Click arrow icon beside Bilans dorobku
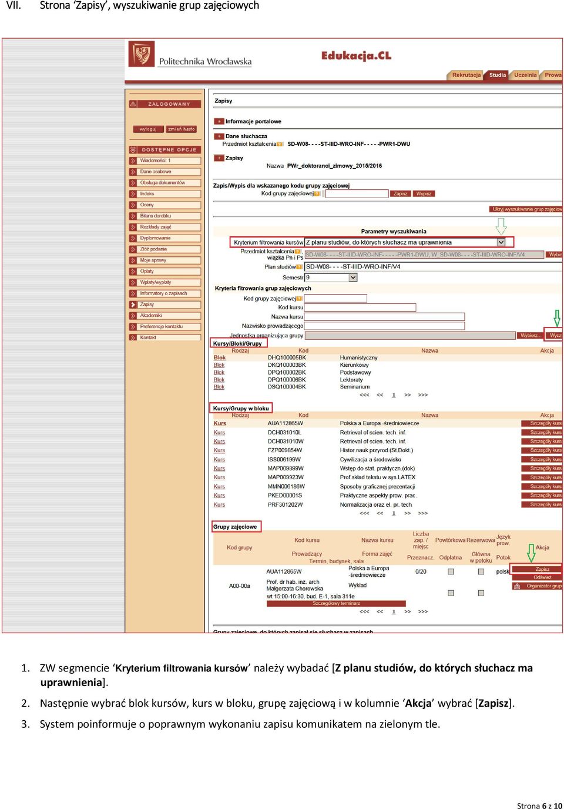 [x=133, y=216]
